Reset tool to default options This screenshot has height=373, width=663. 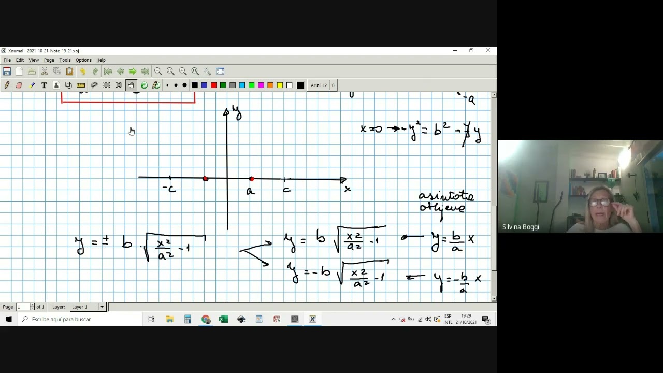click(x=144, y=85)
